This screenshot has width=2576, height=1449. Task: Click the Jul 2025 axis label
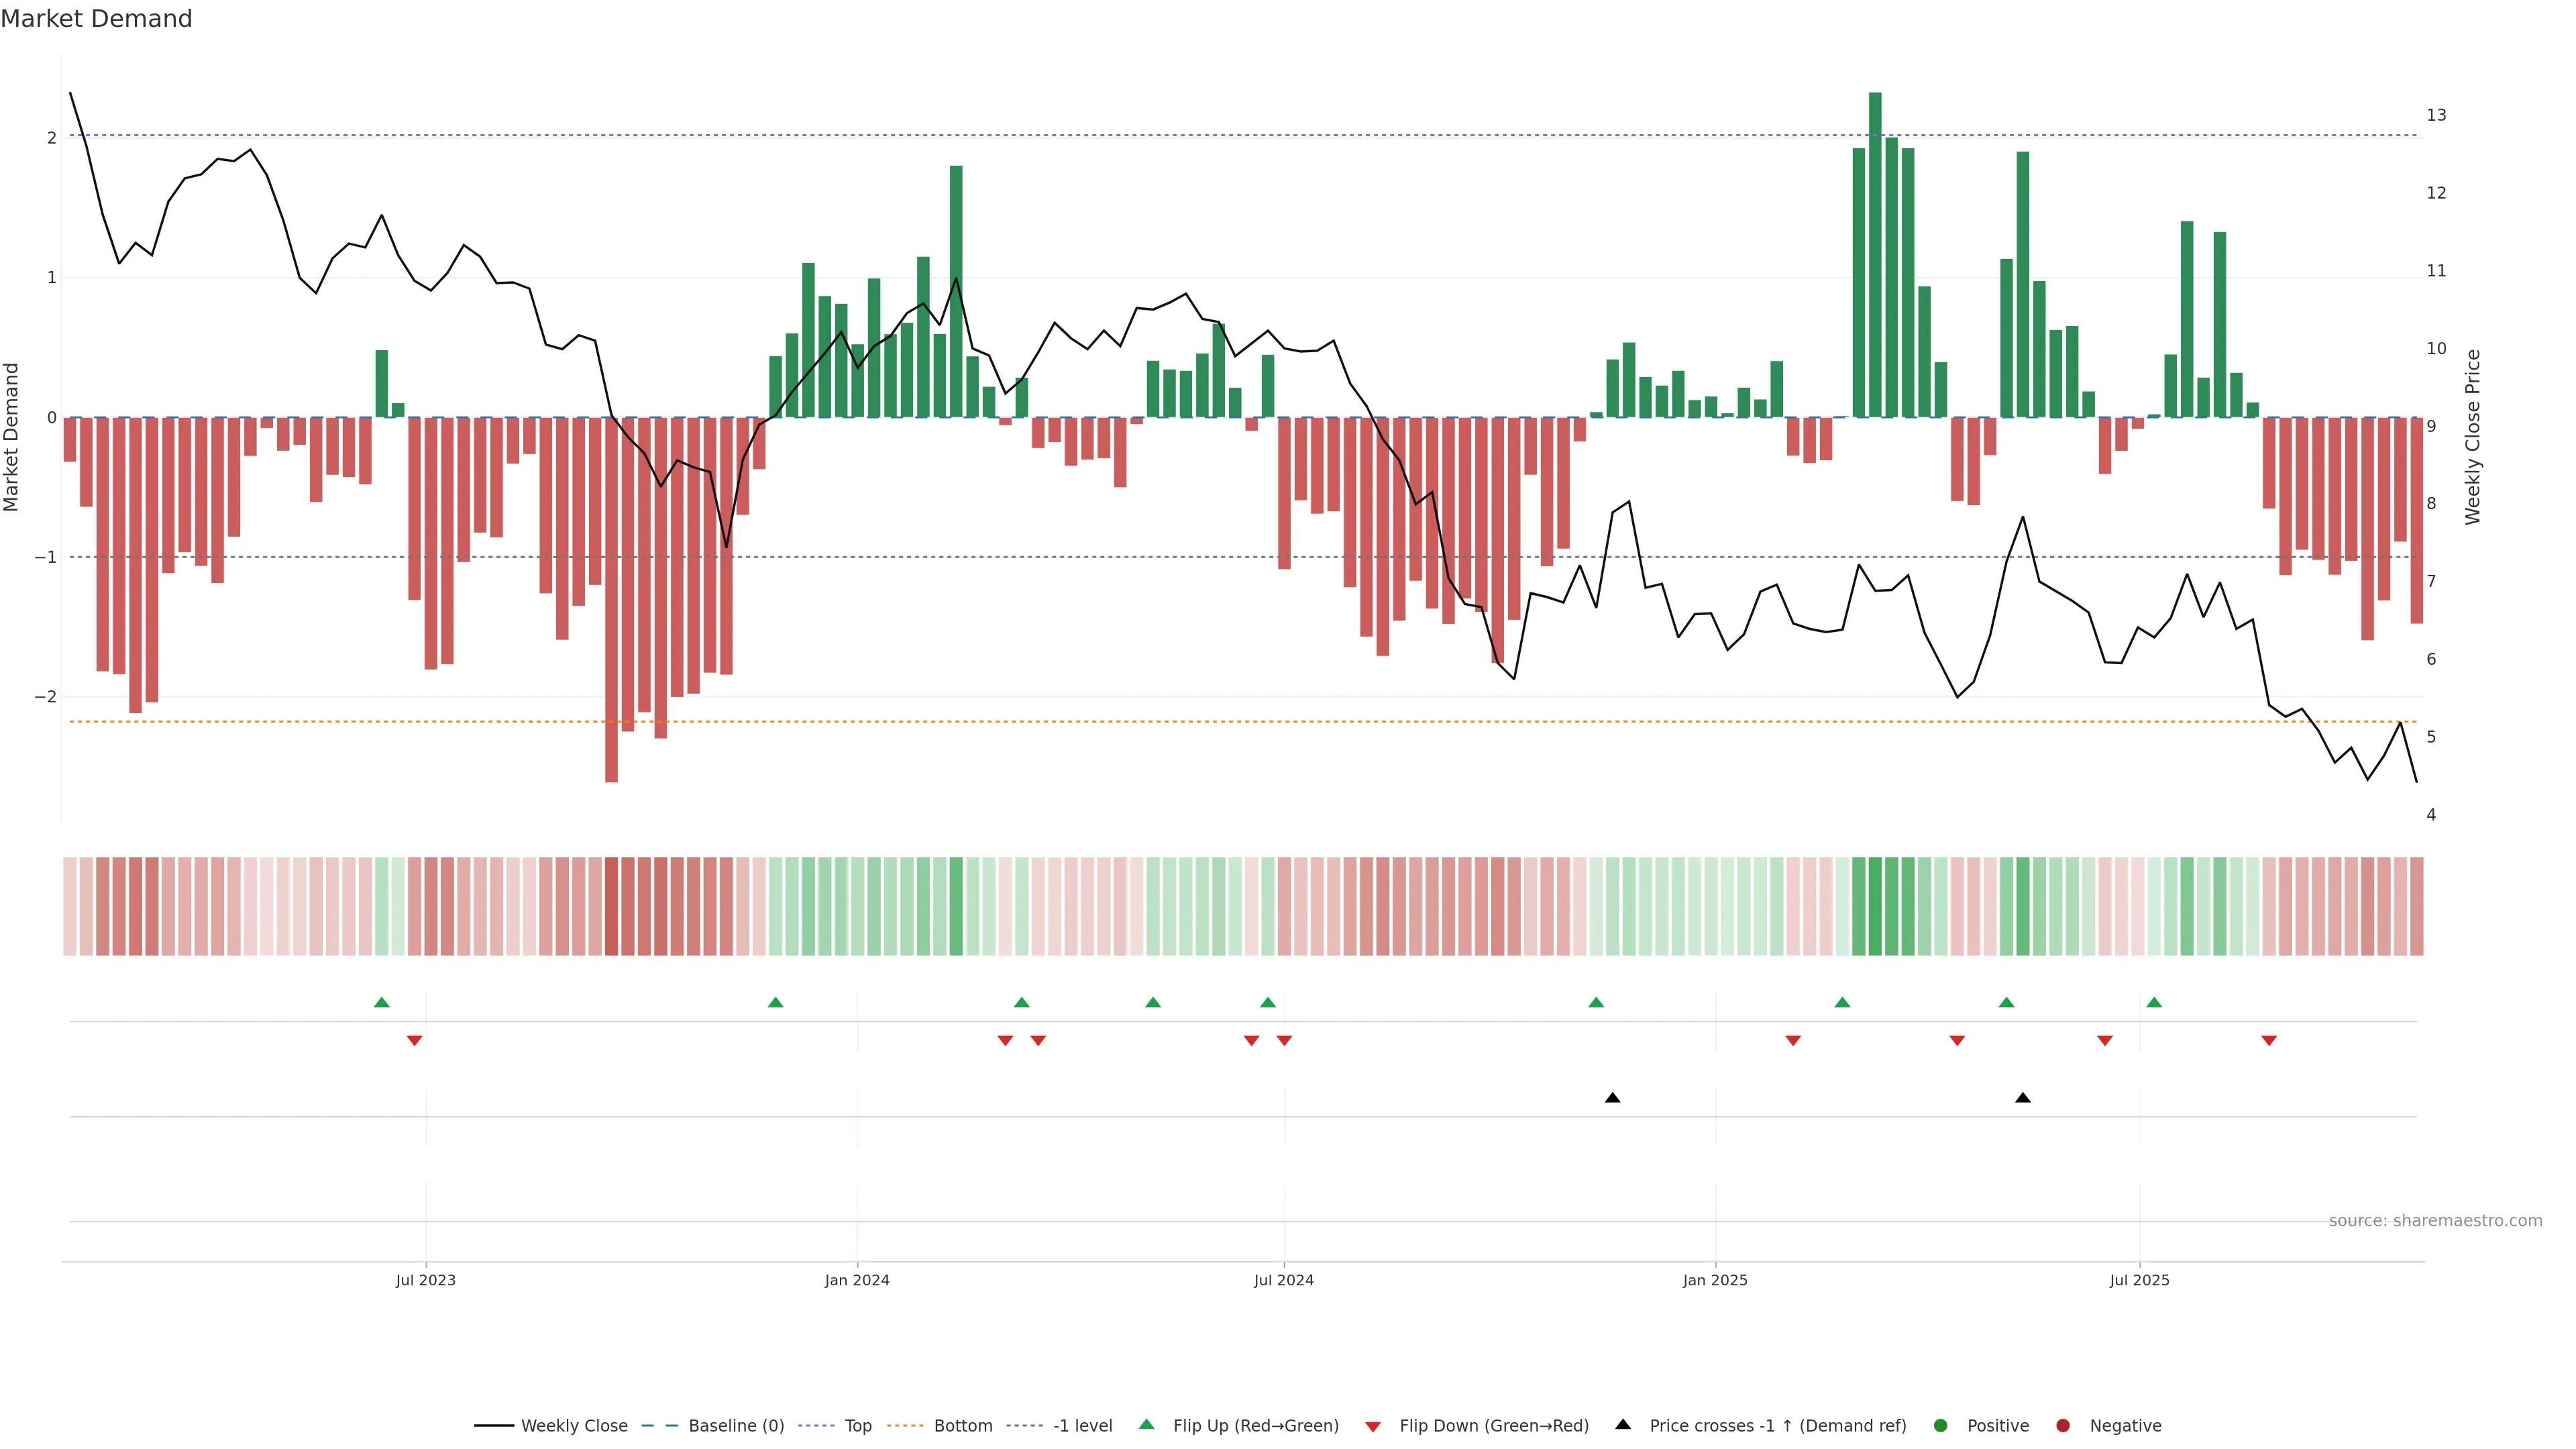(2139, 1280)
